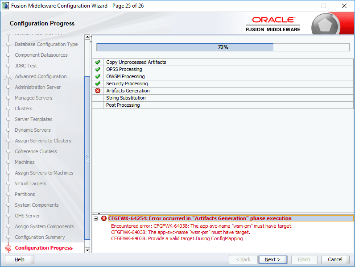Click 'Provide a valid target.During ConfigMapping' line

pyautogui.click(x=177, y=238)
